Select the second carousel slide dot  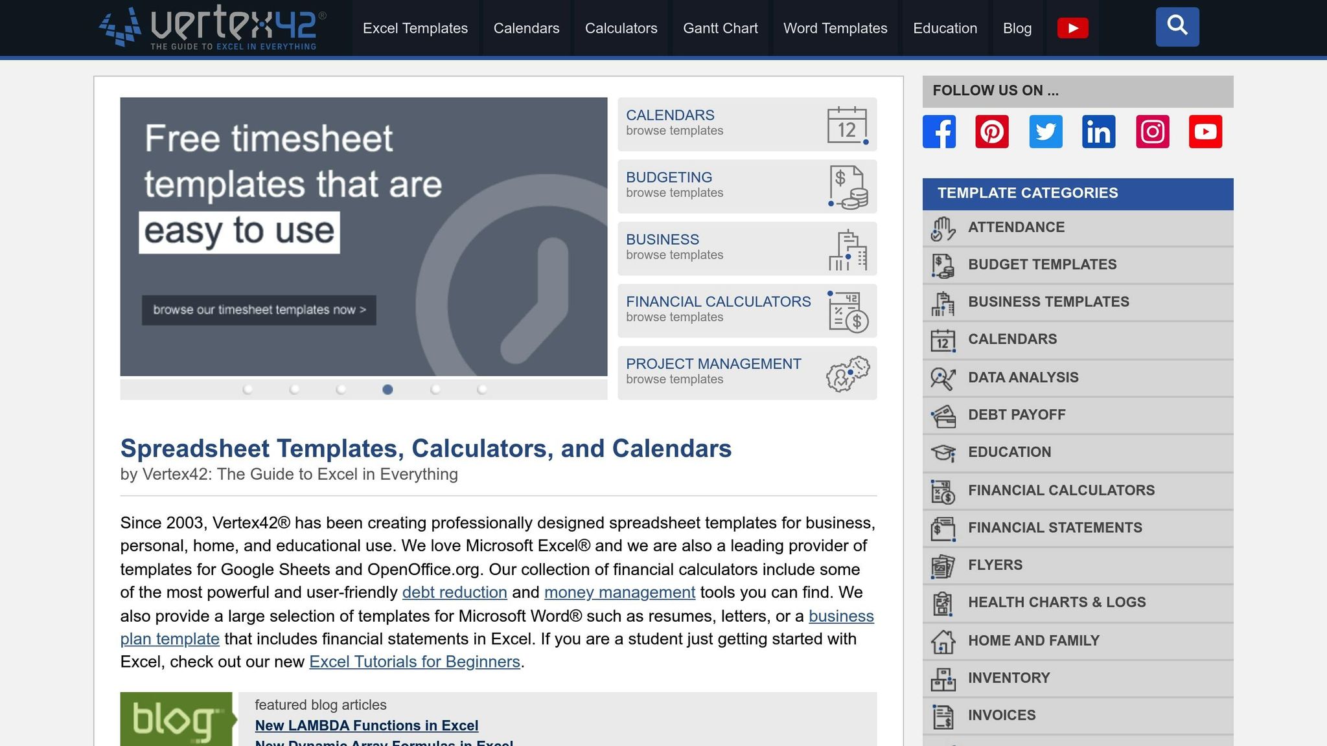(x=294, y=389)
